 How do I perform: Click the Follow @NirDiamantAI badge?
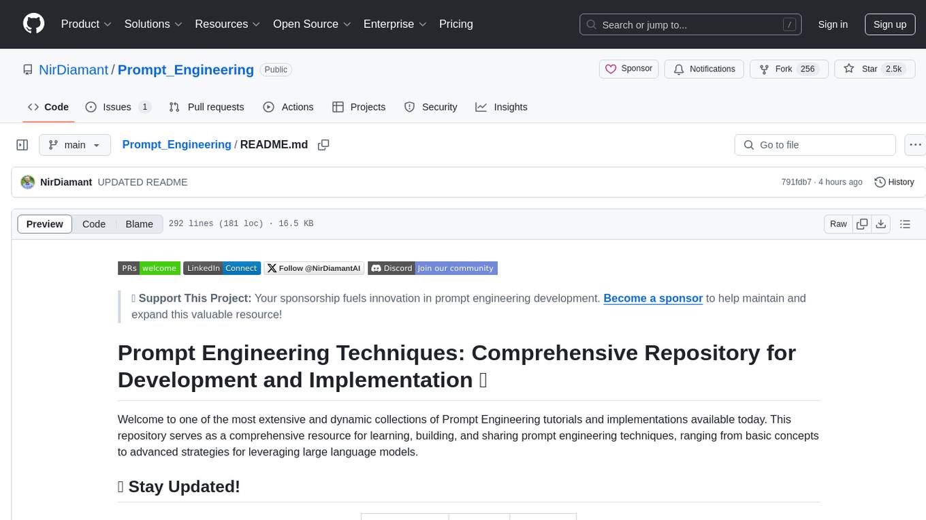[x=314, y=268]
